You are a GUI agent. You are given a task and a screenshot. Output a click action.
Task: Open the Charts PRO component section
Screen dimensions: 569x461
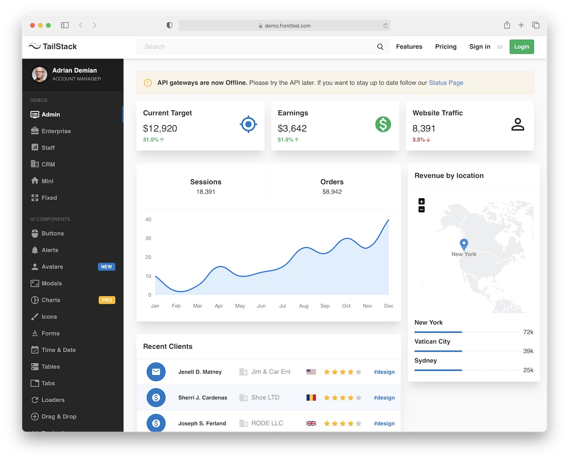coord(49,300)
